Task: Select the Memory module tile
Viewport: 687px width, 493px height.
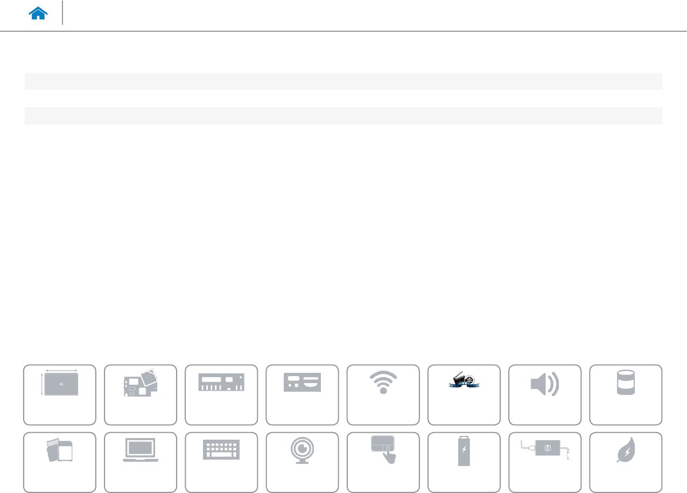Action: 221,395
